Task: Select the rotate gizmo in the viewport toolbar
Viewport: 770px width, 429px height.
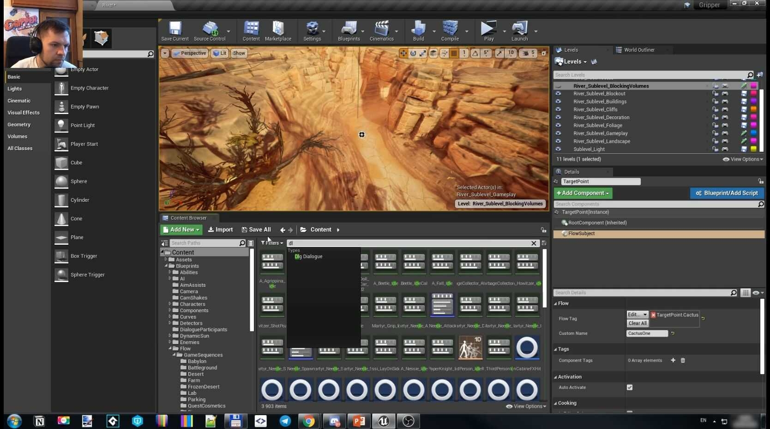Action: pos(413,54)
